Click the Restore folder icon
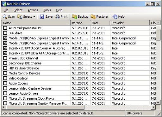This screenshot has height=117, width=162. pyautogui.click(x=93, y=17)
